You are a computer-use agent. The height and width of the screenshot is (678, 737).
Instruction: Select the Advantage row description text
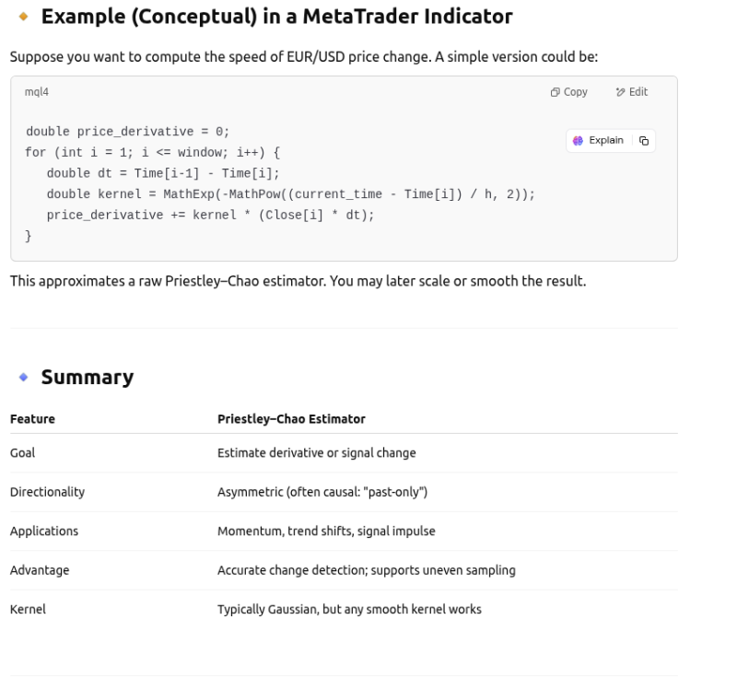point(366,570)
